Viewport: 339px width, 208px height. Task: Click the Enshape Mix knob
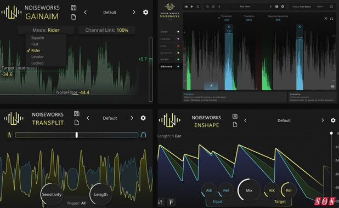coord(249,190)
